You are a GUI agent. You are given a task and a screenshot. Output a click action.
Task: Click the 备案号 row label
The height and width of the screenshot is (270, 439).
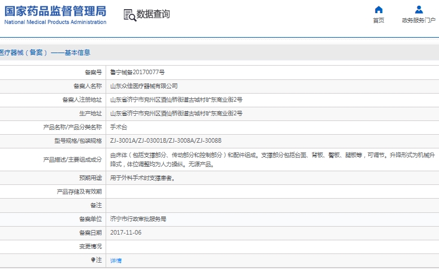click(x=93, y=72)
